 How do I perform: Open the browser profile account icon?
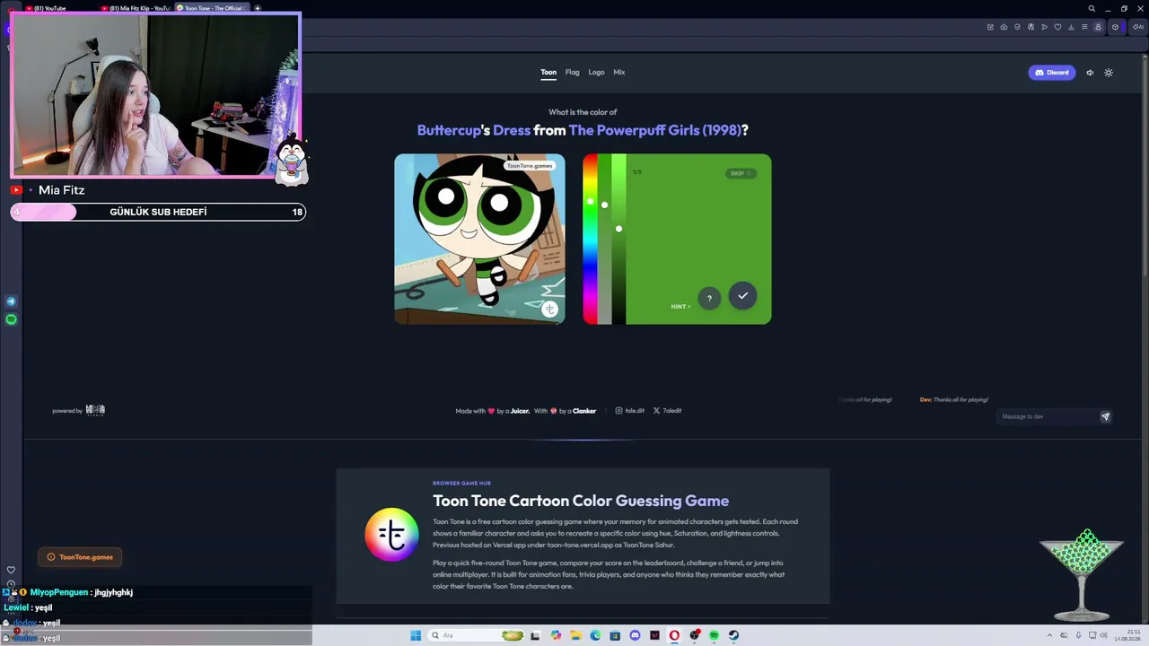pyautogui.click(x=1098, y=27)
